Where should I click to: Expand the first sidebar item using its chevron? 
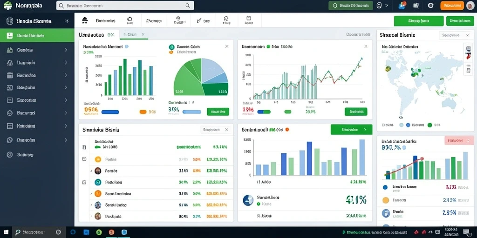point(66,50)
